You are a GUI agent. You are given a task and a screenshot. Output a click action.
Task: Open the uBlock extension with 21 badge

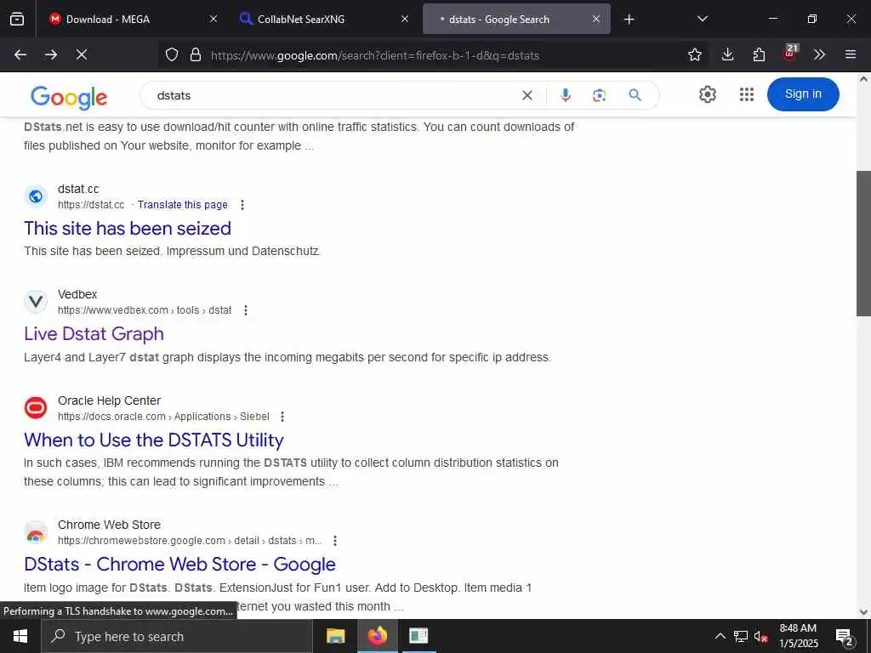point(790,54)
